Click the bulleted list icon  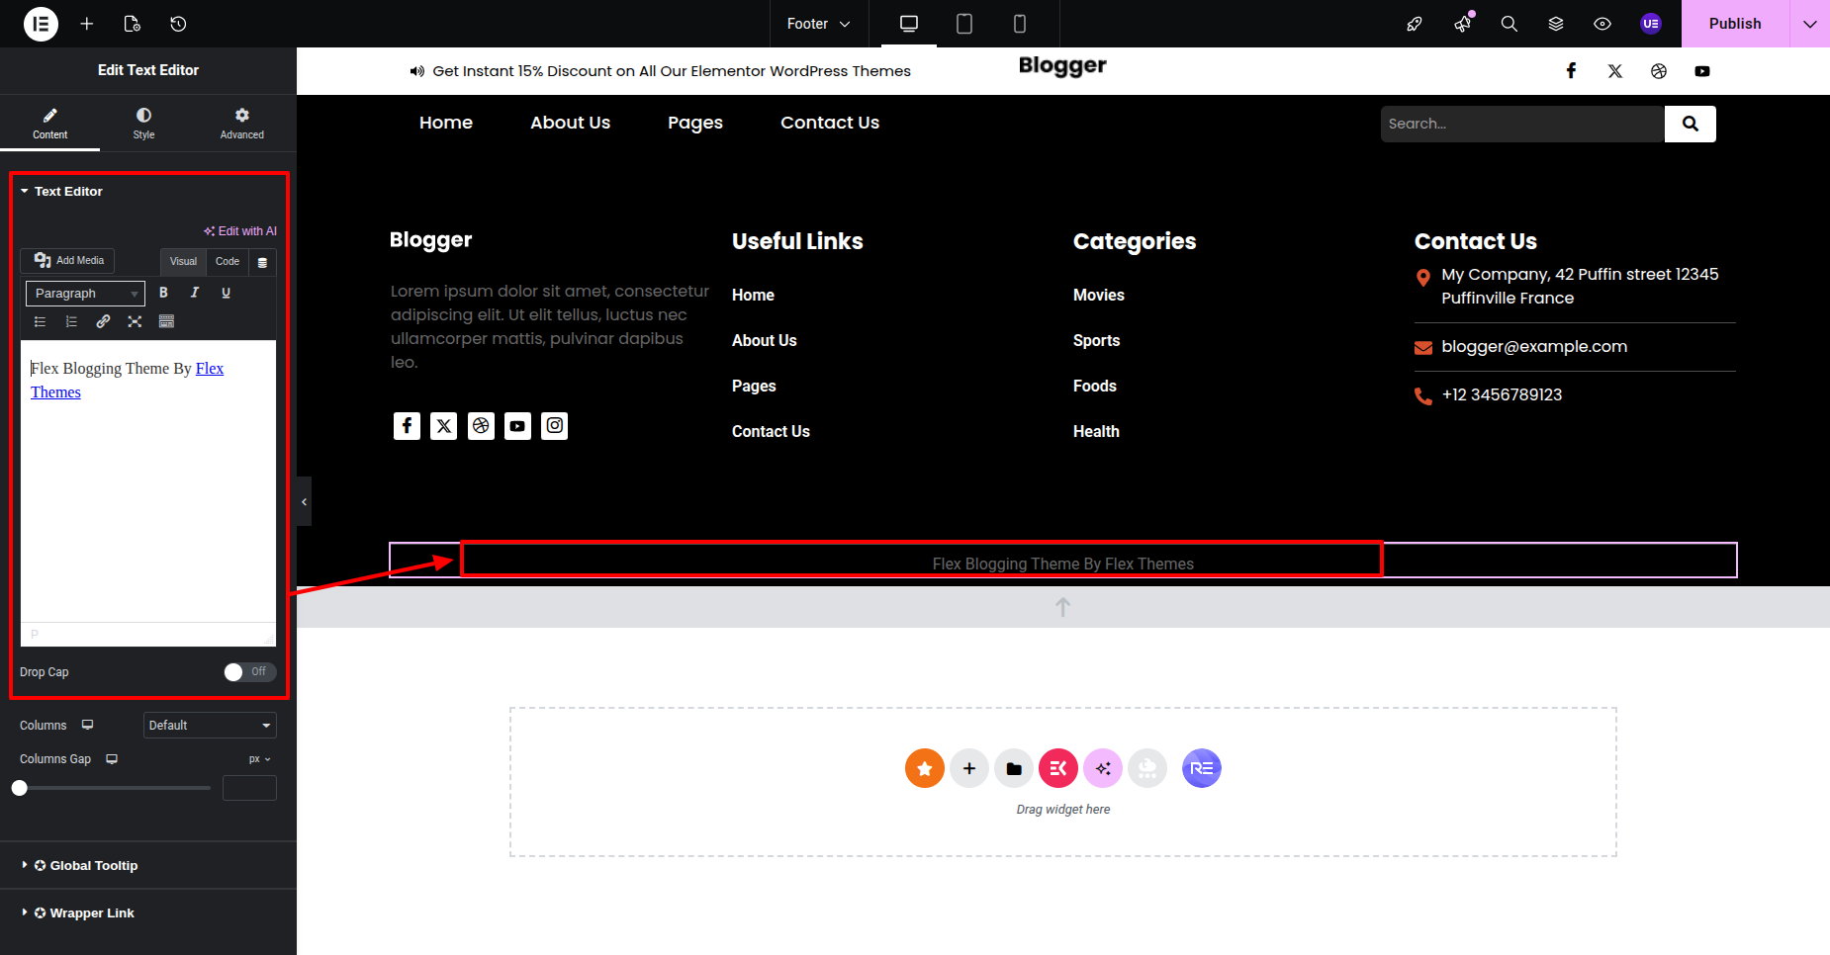(40, 321)
